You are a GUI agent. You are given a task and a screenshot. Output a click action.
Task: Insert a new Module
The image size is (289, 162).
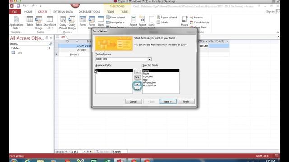click(196, 18)
